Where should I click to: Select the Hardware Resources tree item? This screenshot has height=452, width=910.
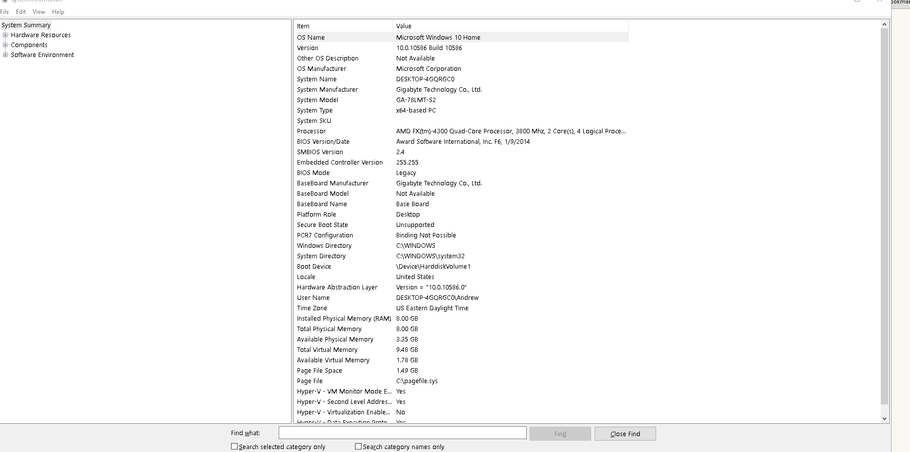41,35
